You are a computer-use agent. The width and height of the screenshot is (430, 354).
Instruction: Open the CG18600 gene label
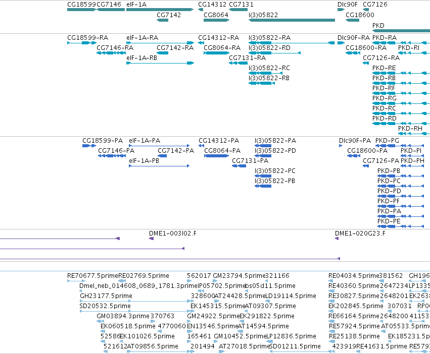coord(360,15)
